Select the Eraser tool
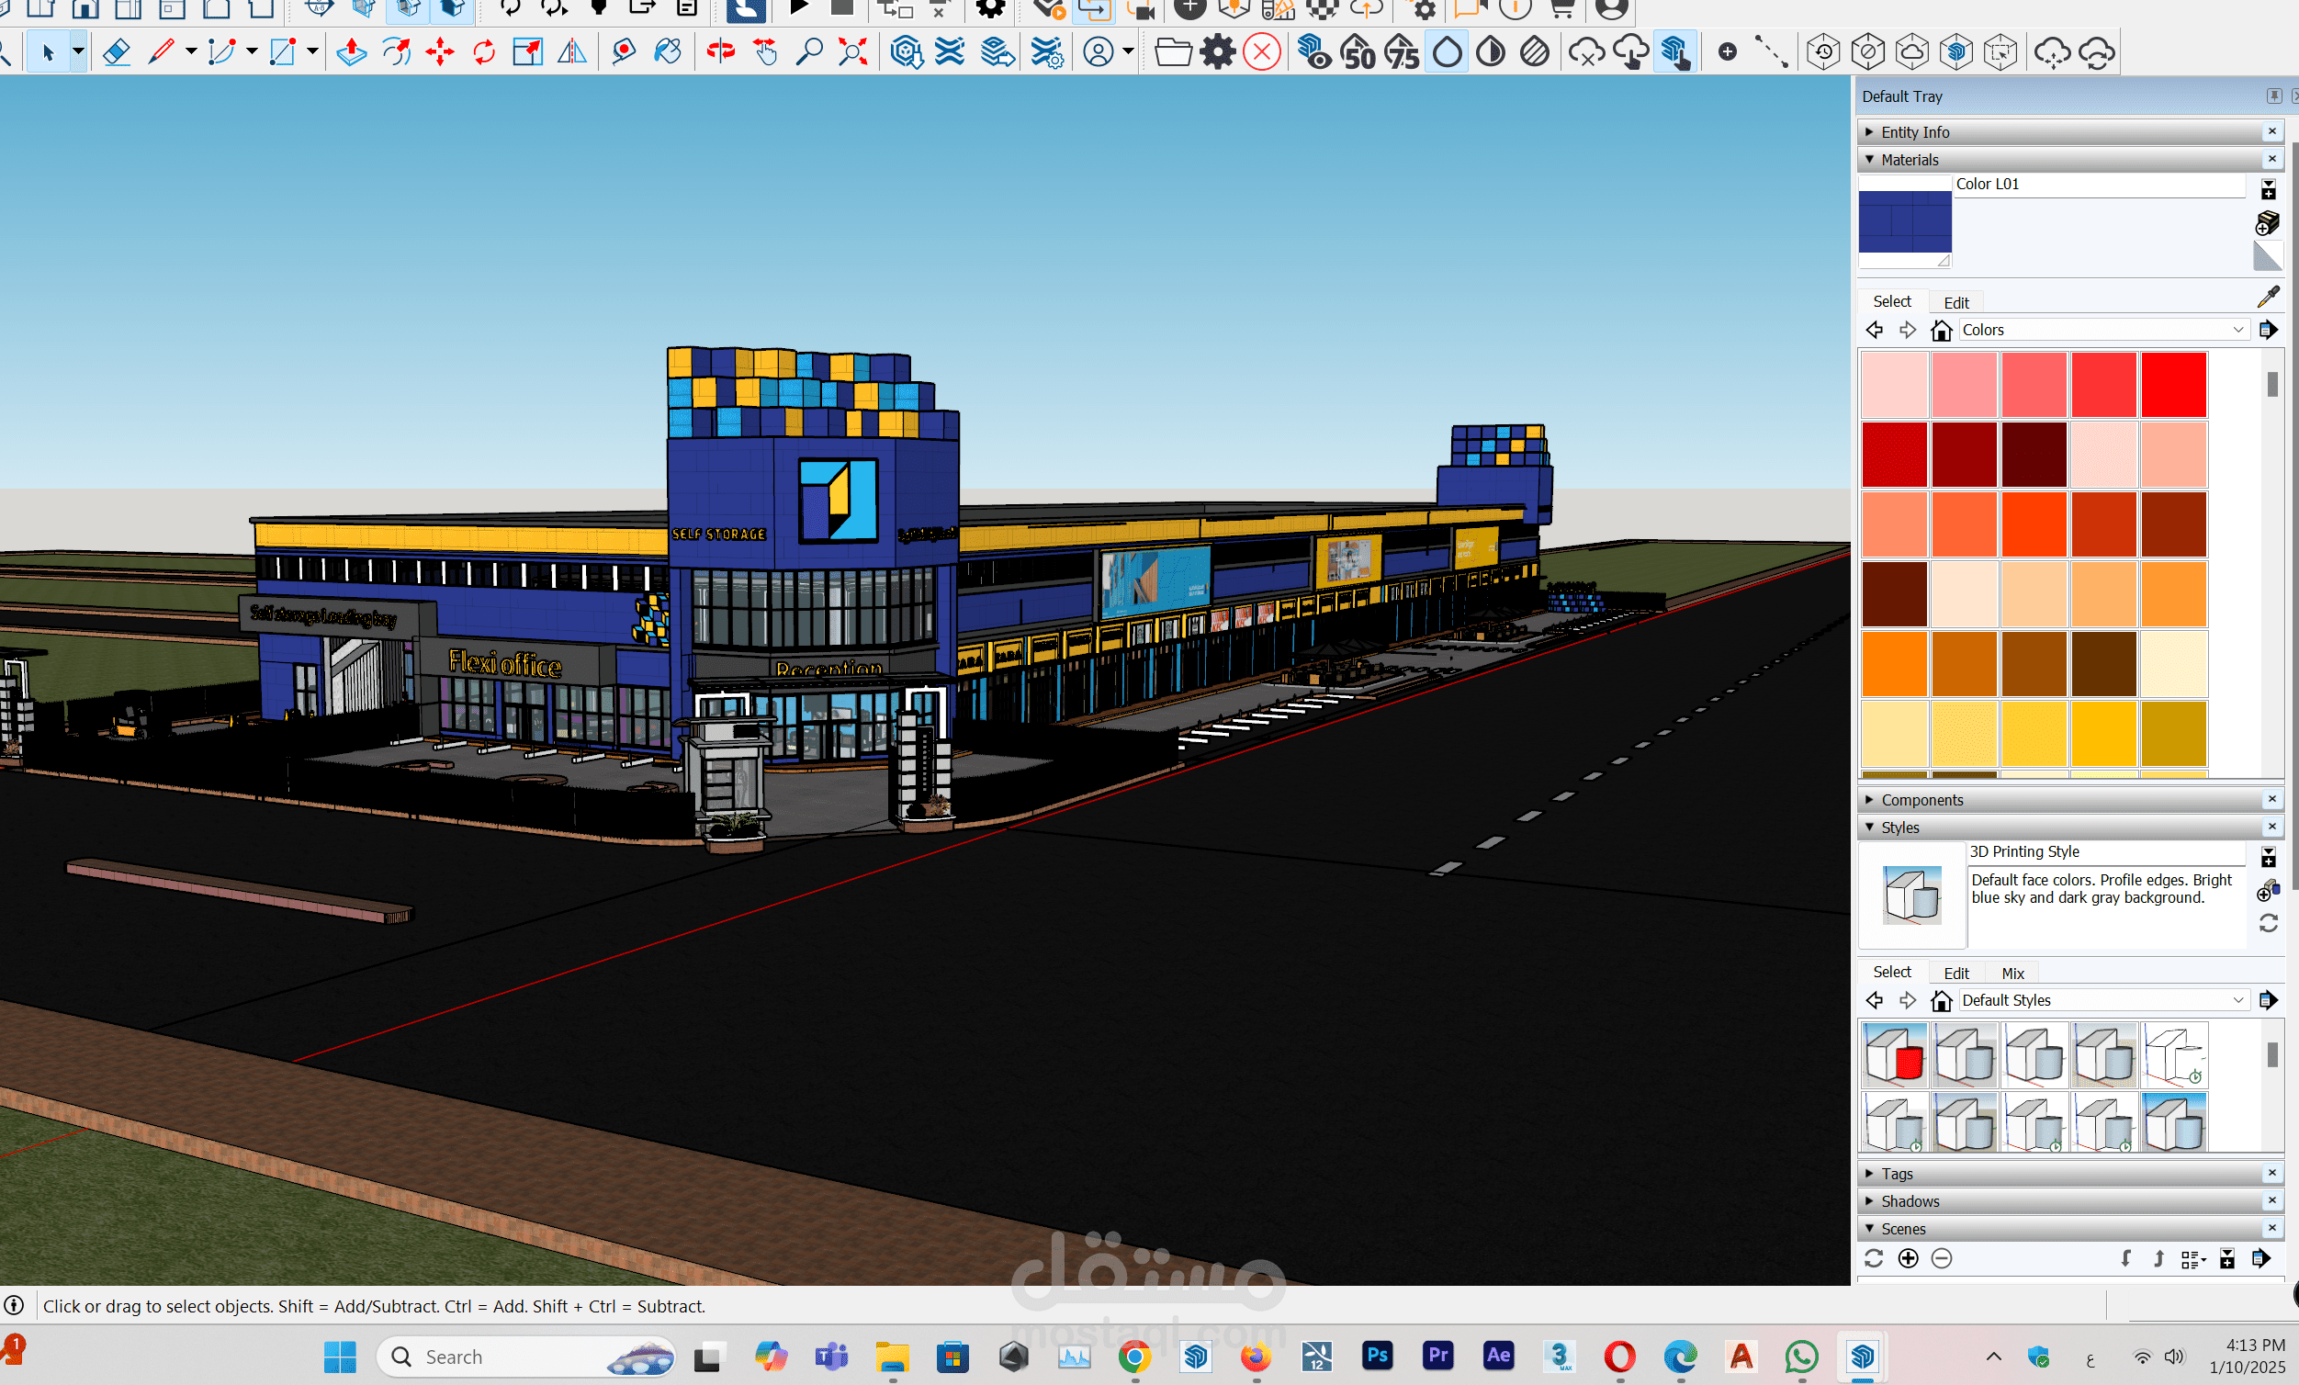The image size is (2299, 1385). point(116,51)
